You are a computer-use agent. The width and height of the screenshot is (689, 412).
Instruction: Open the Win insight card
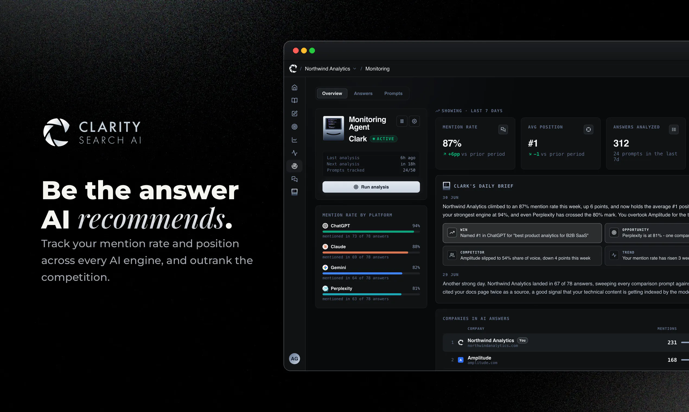point(522,233)
